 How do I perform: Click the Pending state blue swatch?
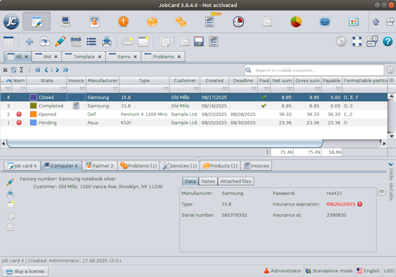[x=33, y=122]
